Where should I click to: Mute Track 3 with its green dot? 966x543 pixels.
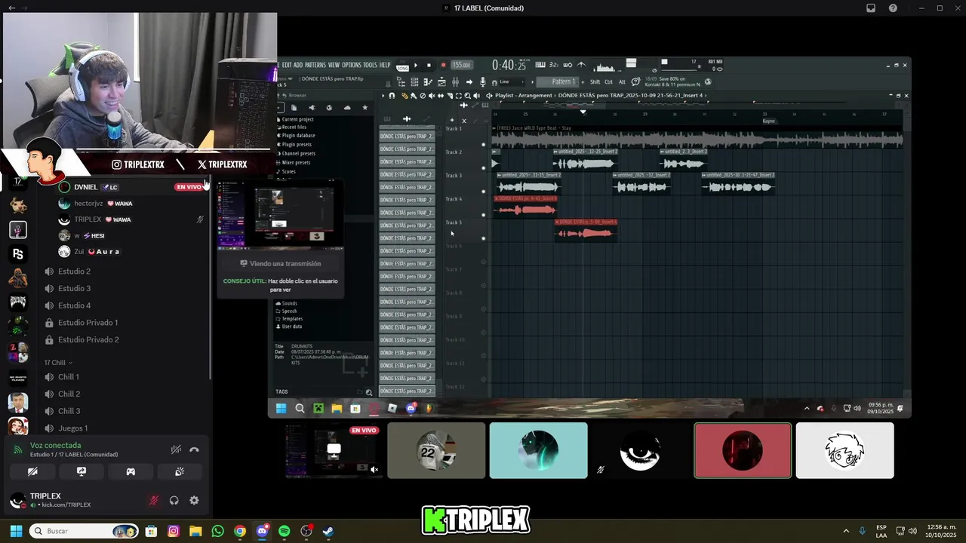click(484, 192)
